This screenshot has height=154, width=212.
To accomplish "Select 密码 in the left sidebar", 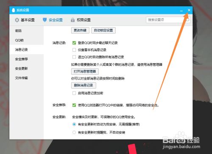I will pyautogui.click(x=27, y=31).
